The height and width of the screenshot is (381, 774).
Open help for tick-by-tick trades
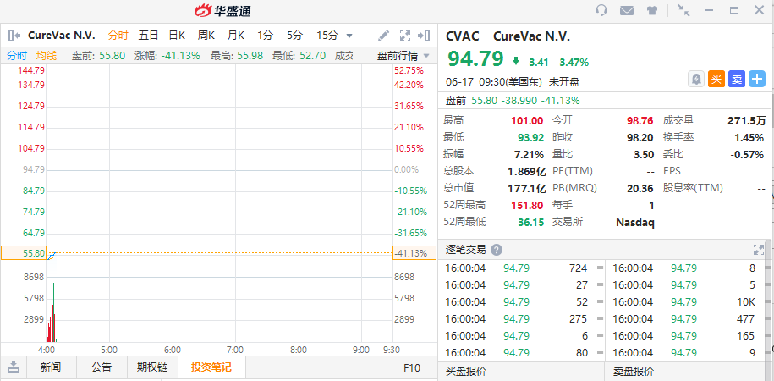pyautogui.click(x=497, y=250)
